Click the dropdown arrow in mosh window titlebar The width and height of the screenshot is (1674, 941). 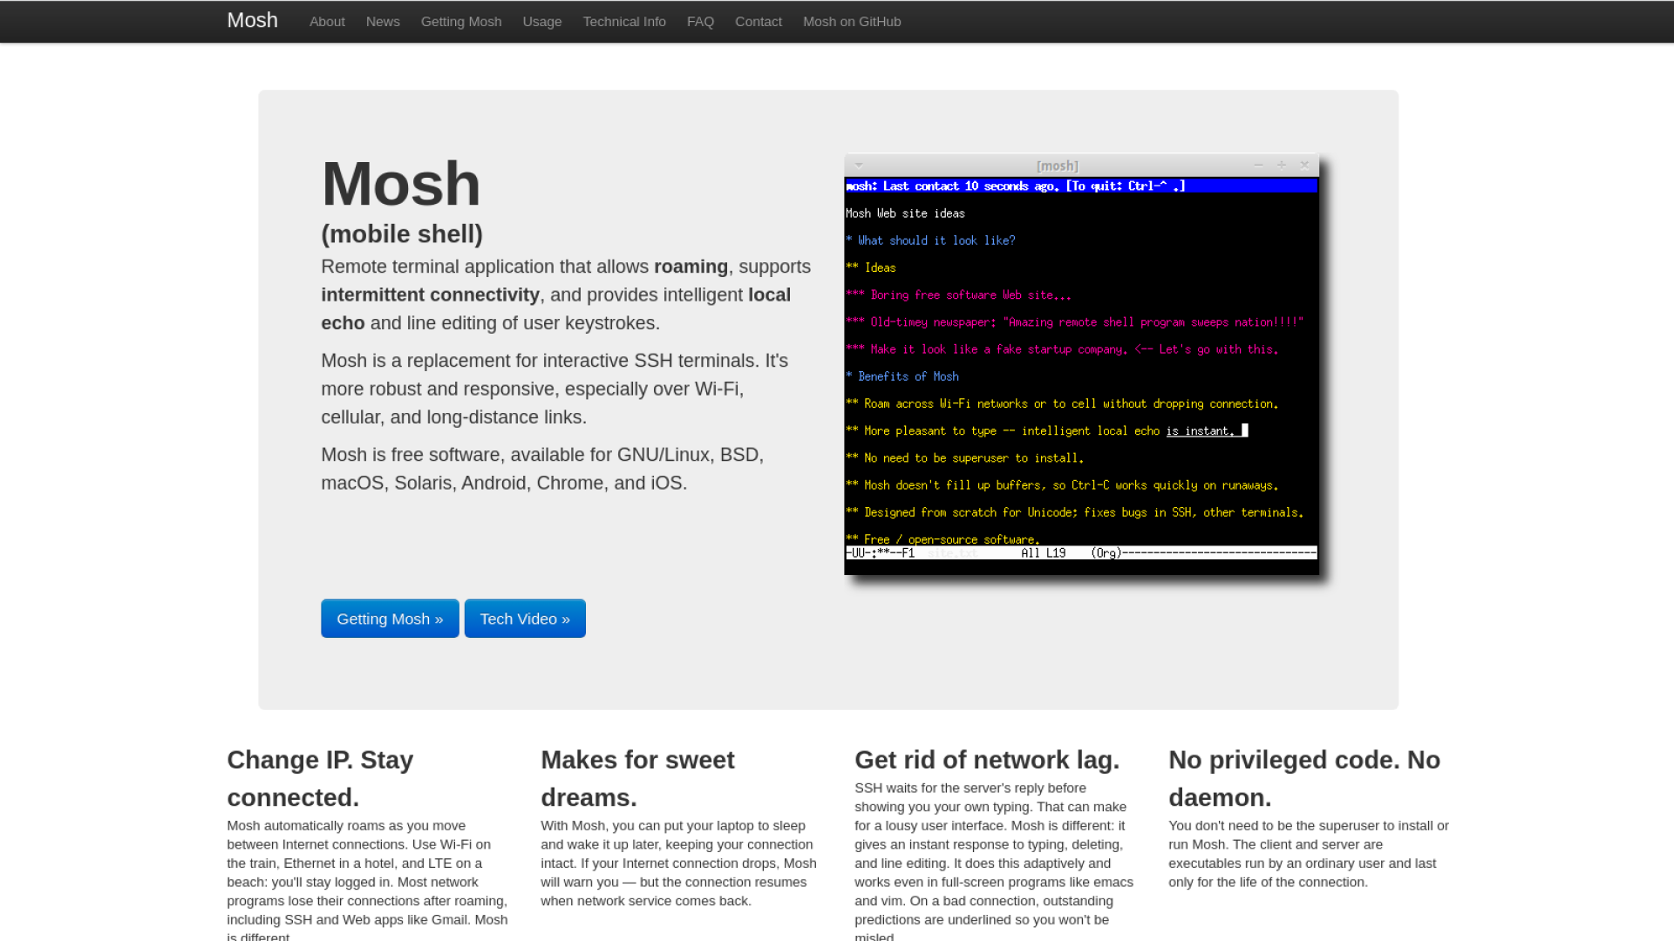[859, 165]
